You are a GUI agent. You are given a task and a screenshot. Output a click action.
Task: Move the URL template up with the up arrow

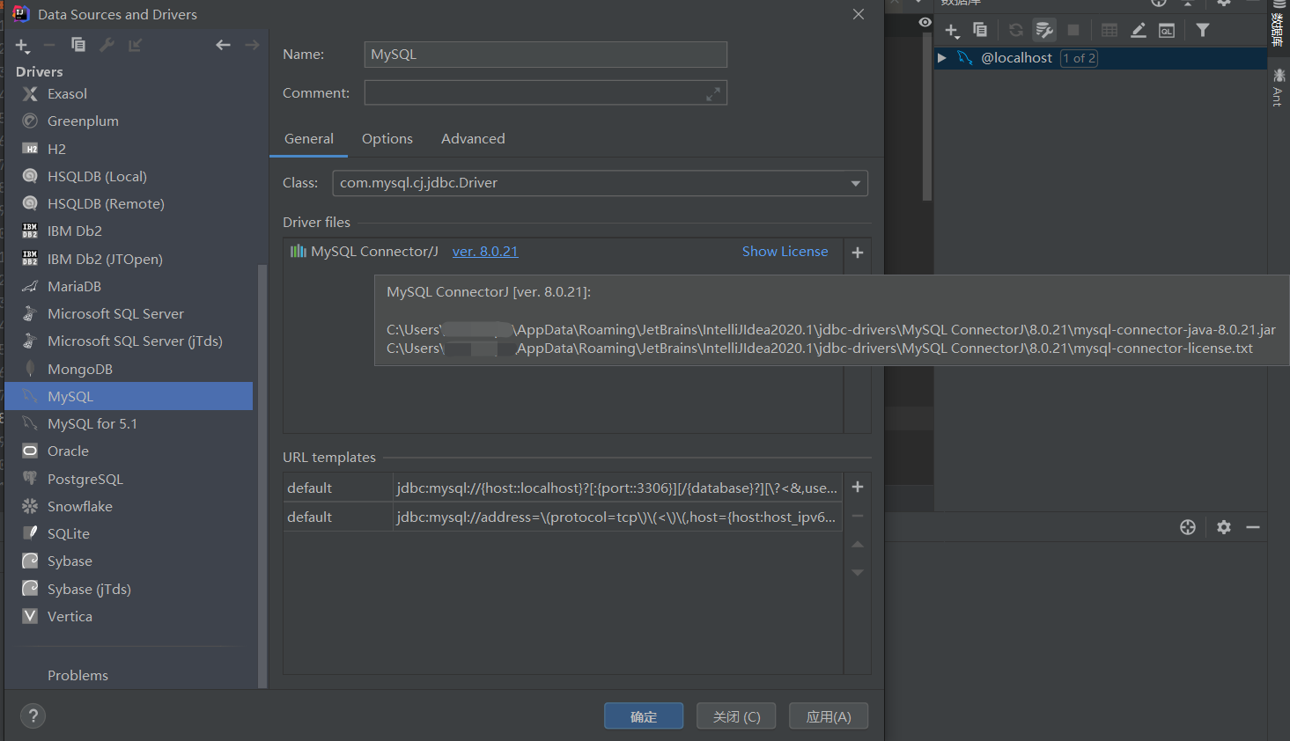858,545
